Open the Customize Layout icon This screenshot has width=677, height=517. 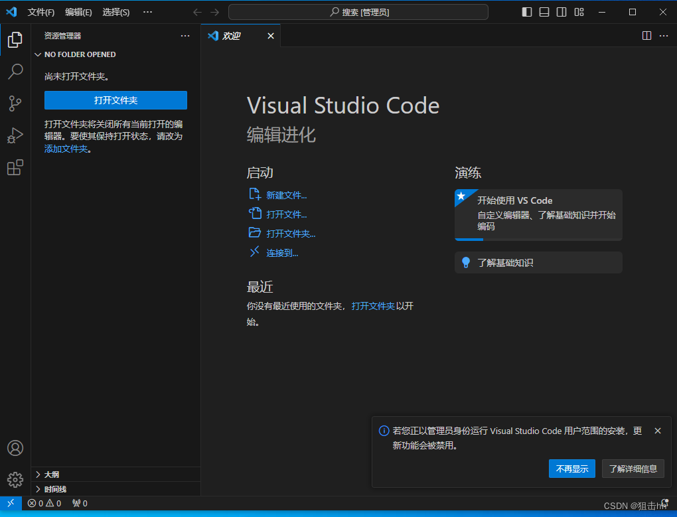tap(579, 12)
